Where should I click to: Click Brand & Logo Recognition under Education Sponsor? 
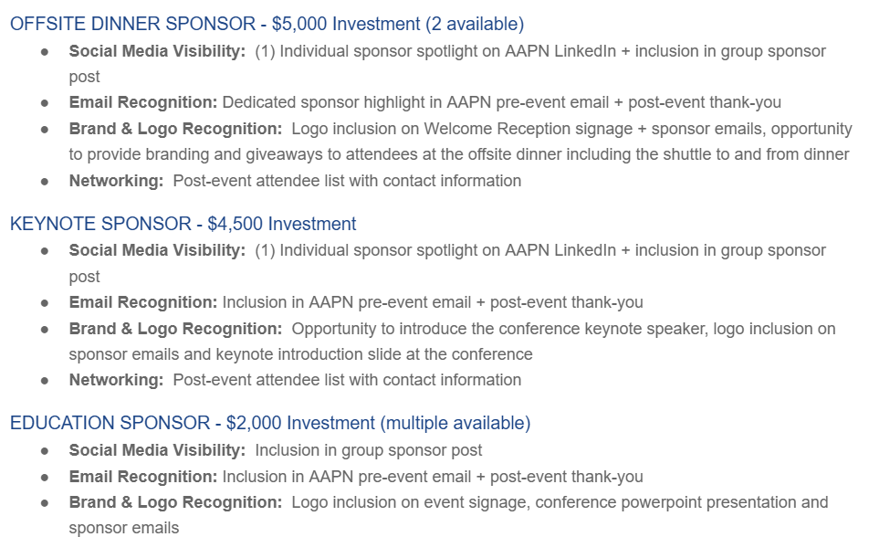point(175,502)
